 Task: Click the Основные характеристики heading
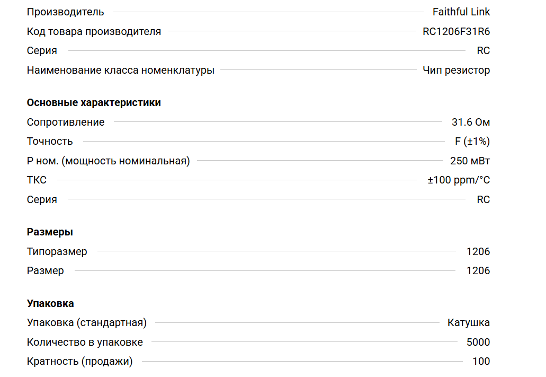[94, 102]
